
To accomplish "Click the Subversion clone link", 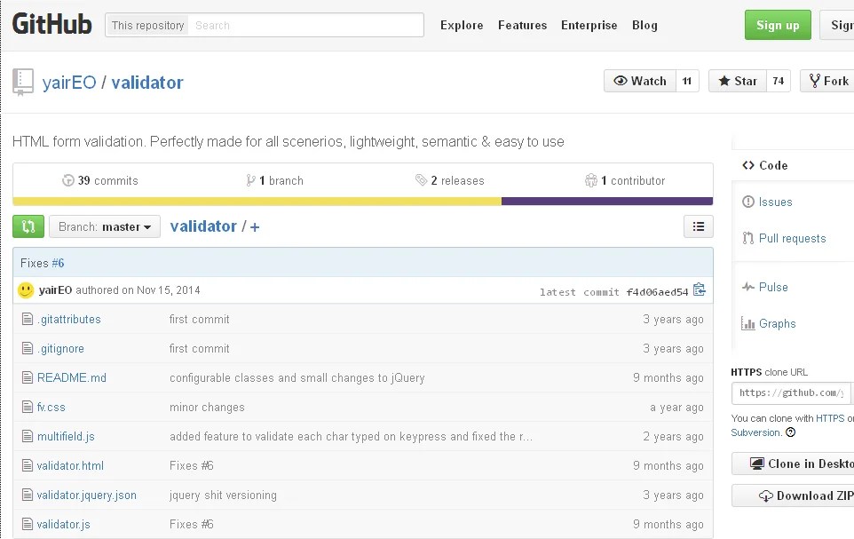I will tap(755, 432).
